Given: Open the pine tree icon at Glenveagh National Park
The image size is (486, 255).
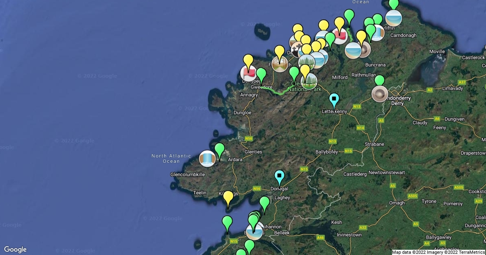Looking at the screenshot, I should point(309,81).
